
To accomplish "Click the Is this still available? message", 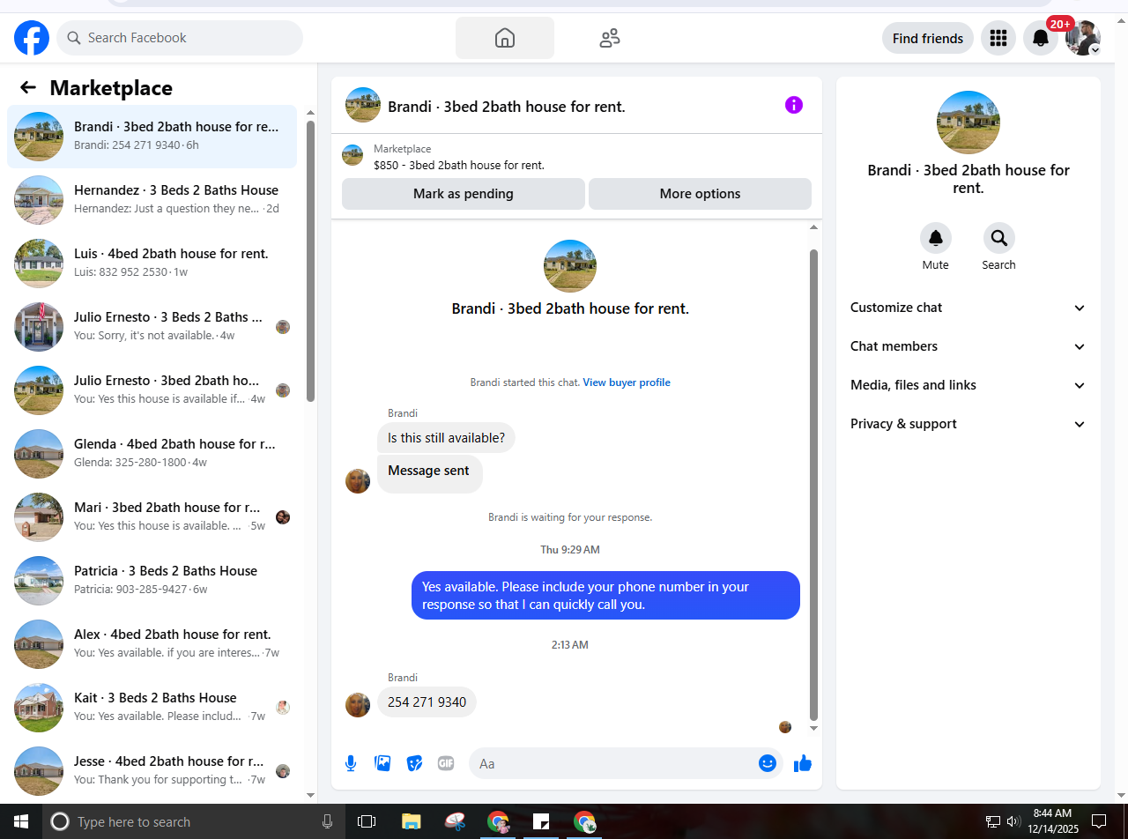I will click(446, 438).
